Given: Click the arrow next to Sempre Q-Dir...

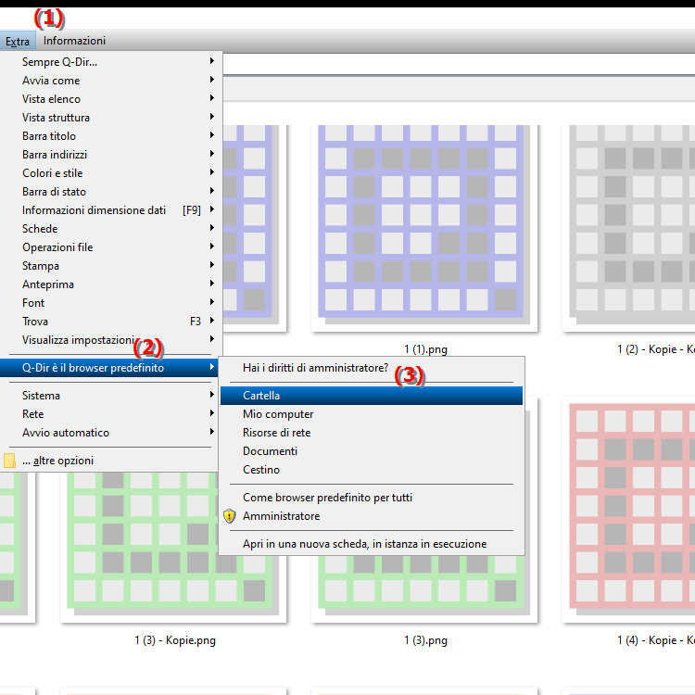Looking at the screenshot, I should pos(212,61).
